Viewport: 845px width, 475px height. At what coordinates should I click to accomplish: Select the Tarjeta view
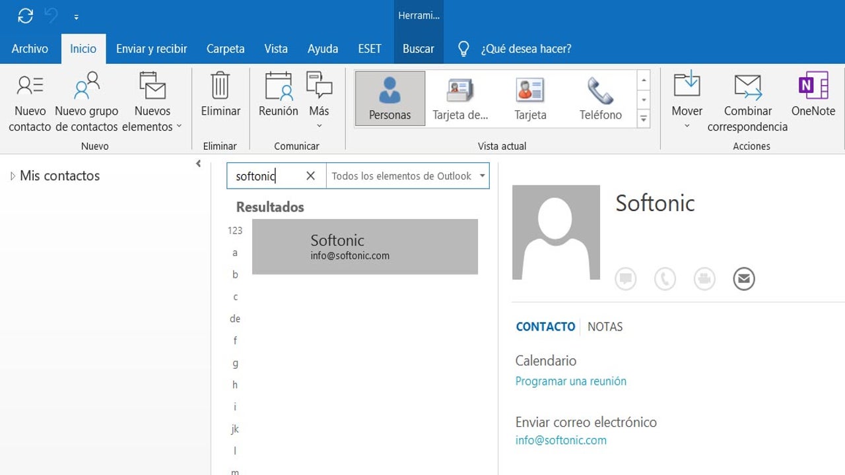[531, 98]
